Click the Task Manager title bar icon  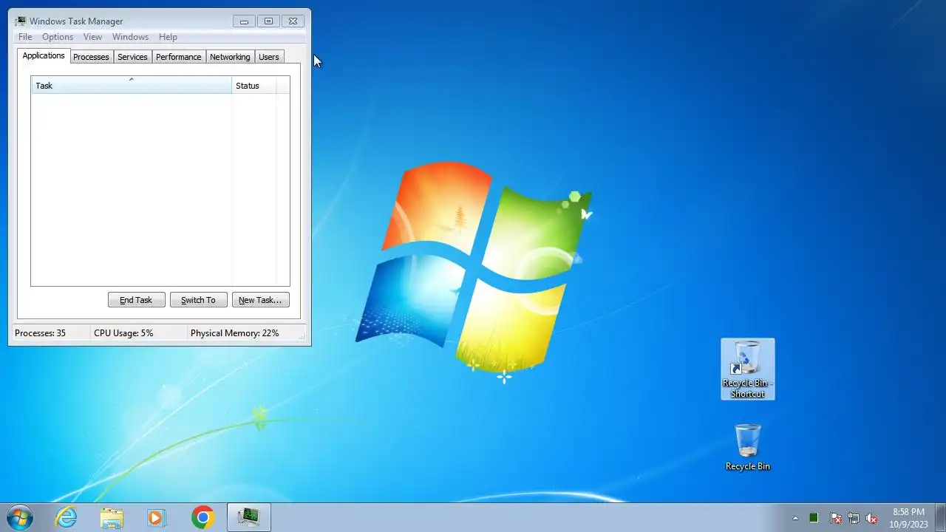(21, 21)
